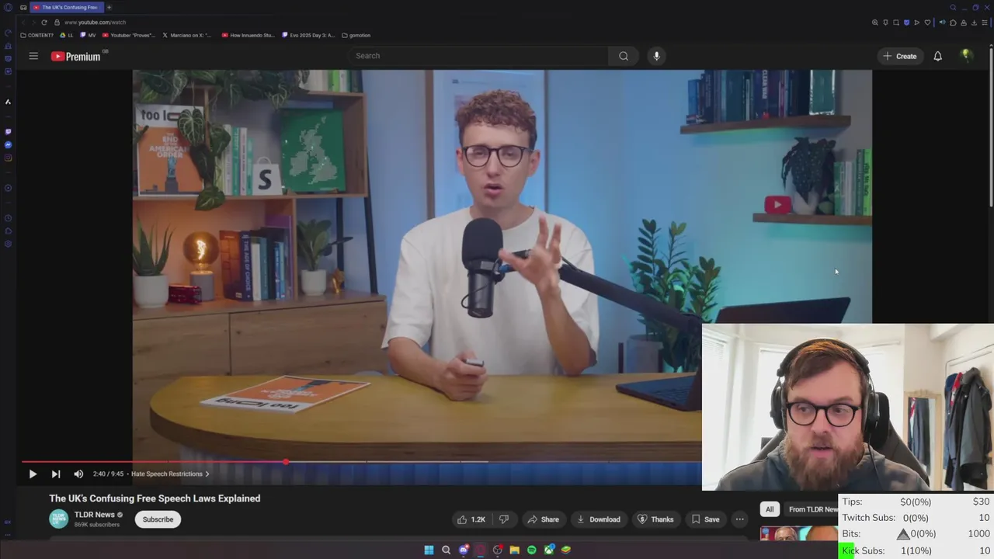
Task: Open the CONTENT? bookmarks folder
Action: 37,35
